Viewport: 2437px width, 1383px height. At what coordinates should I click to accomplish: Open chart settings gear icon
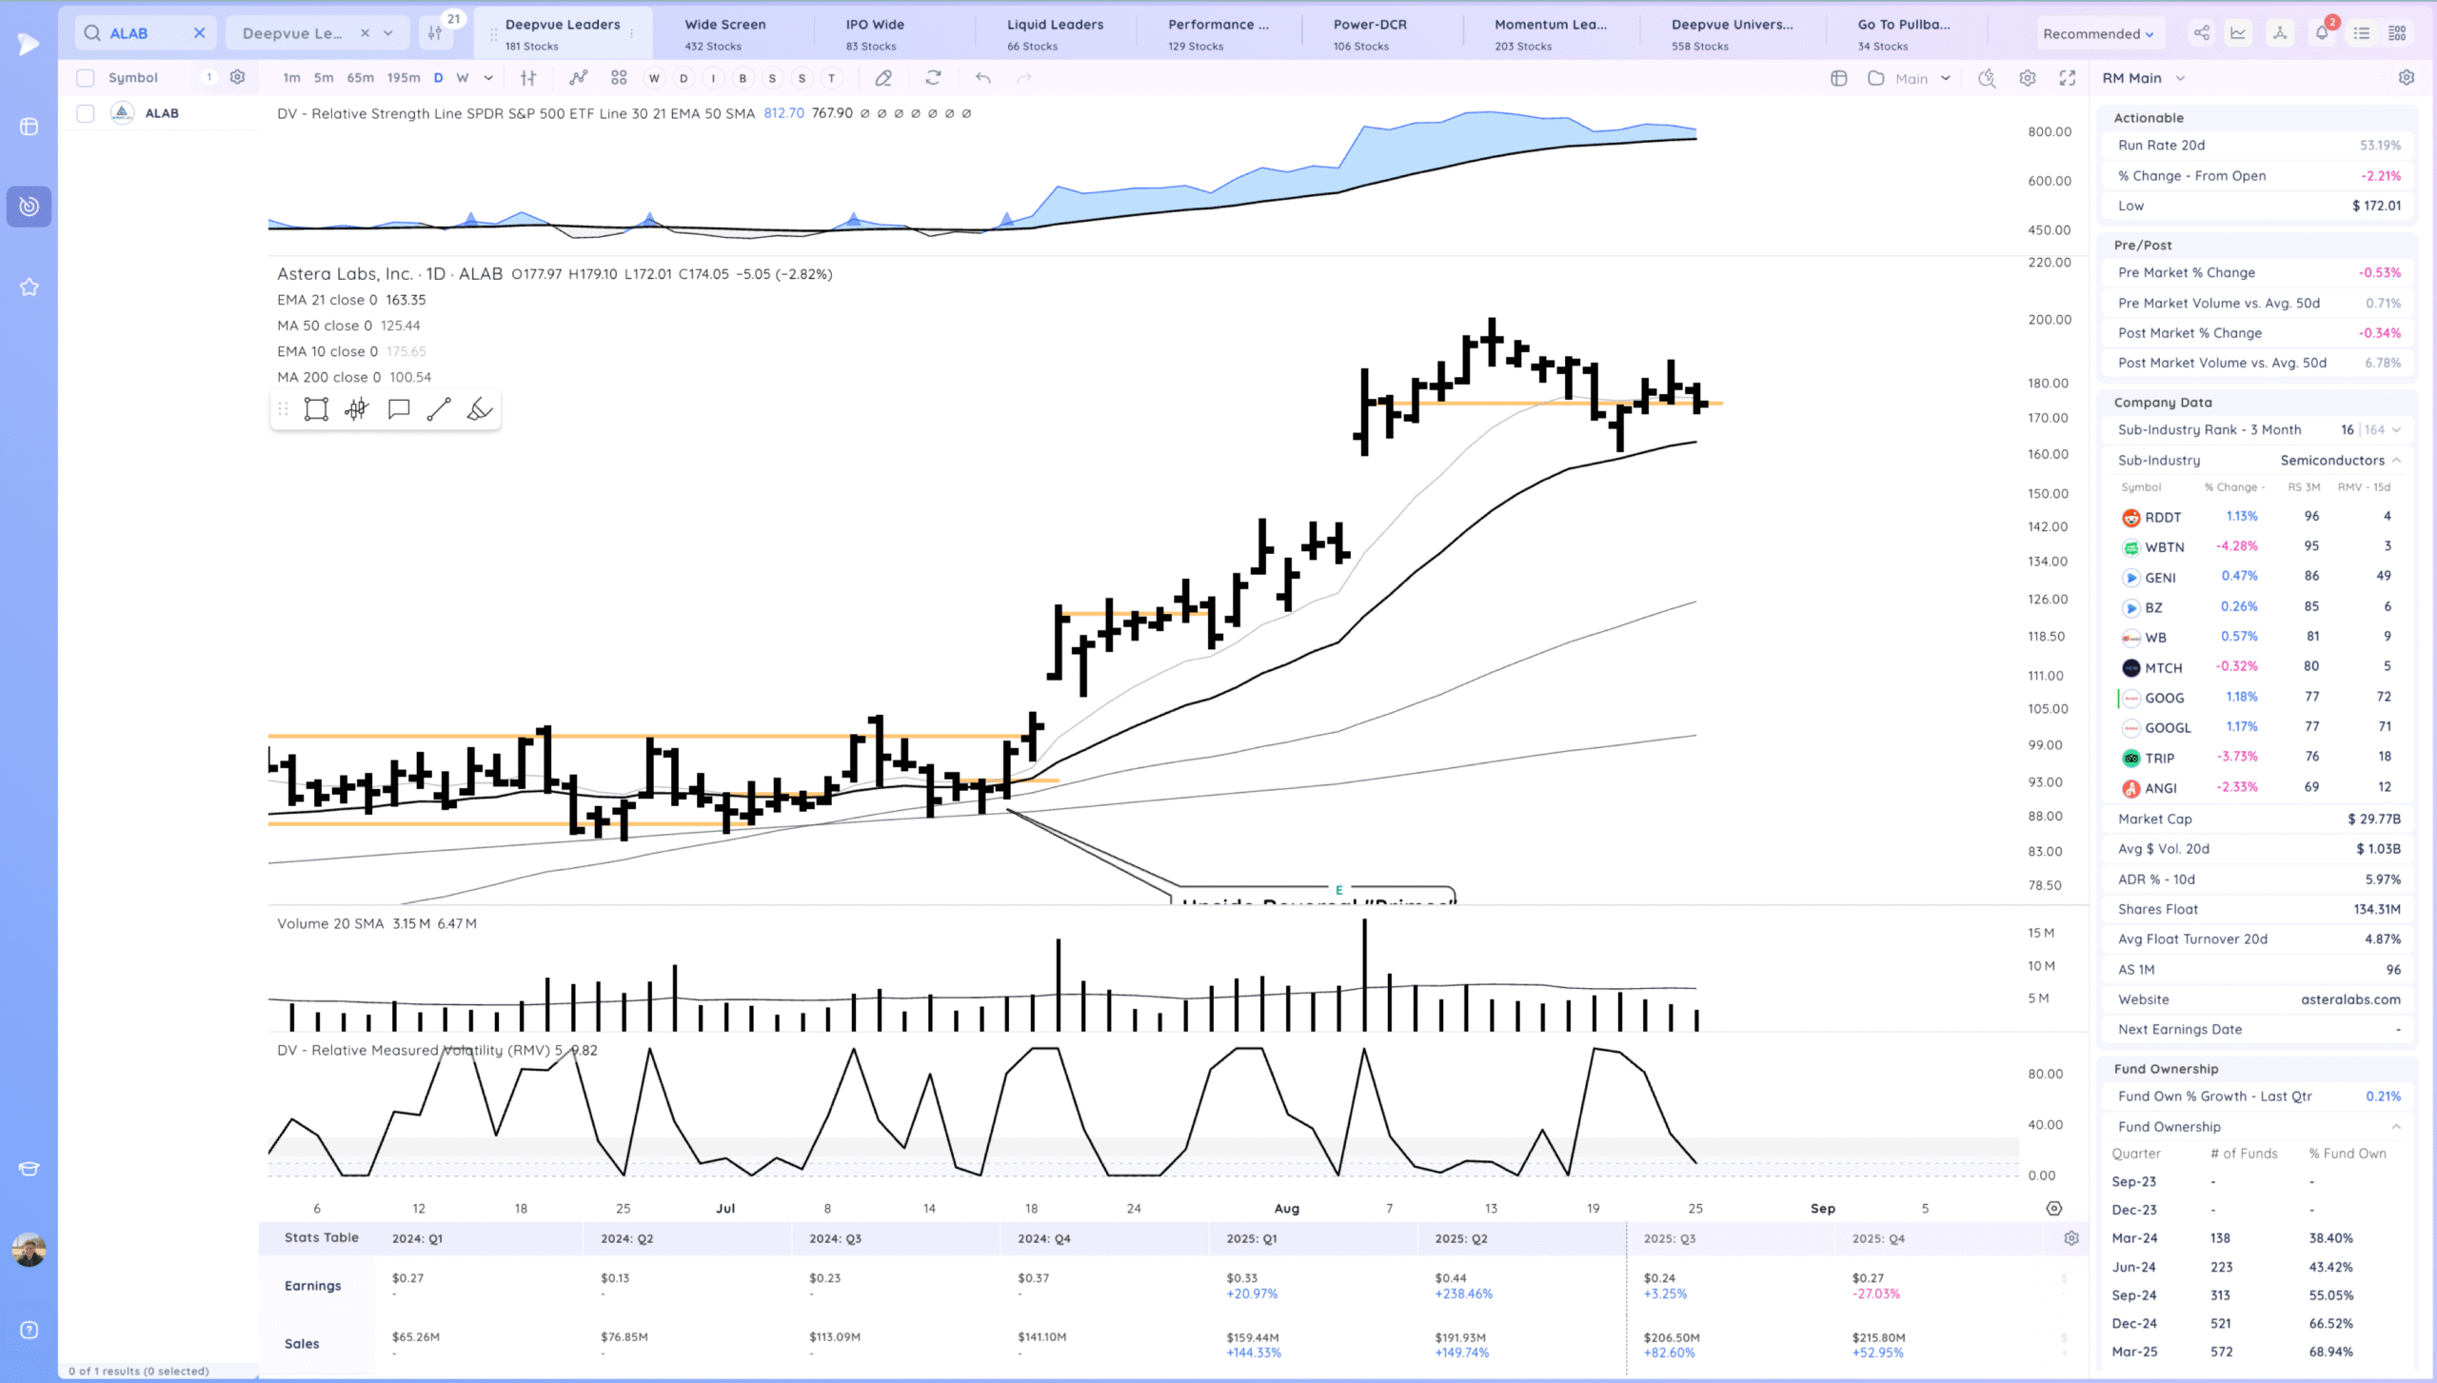(2028, 78)
